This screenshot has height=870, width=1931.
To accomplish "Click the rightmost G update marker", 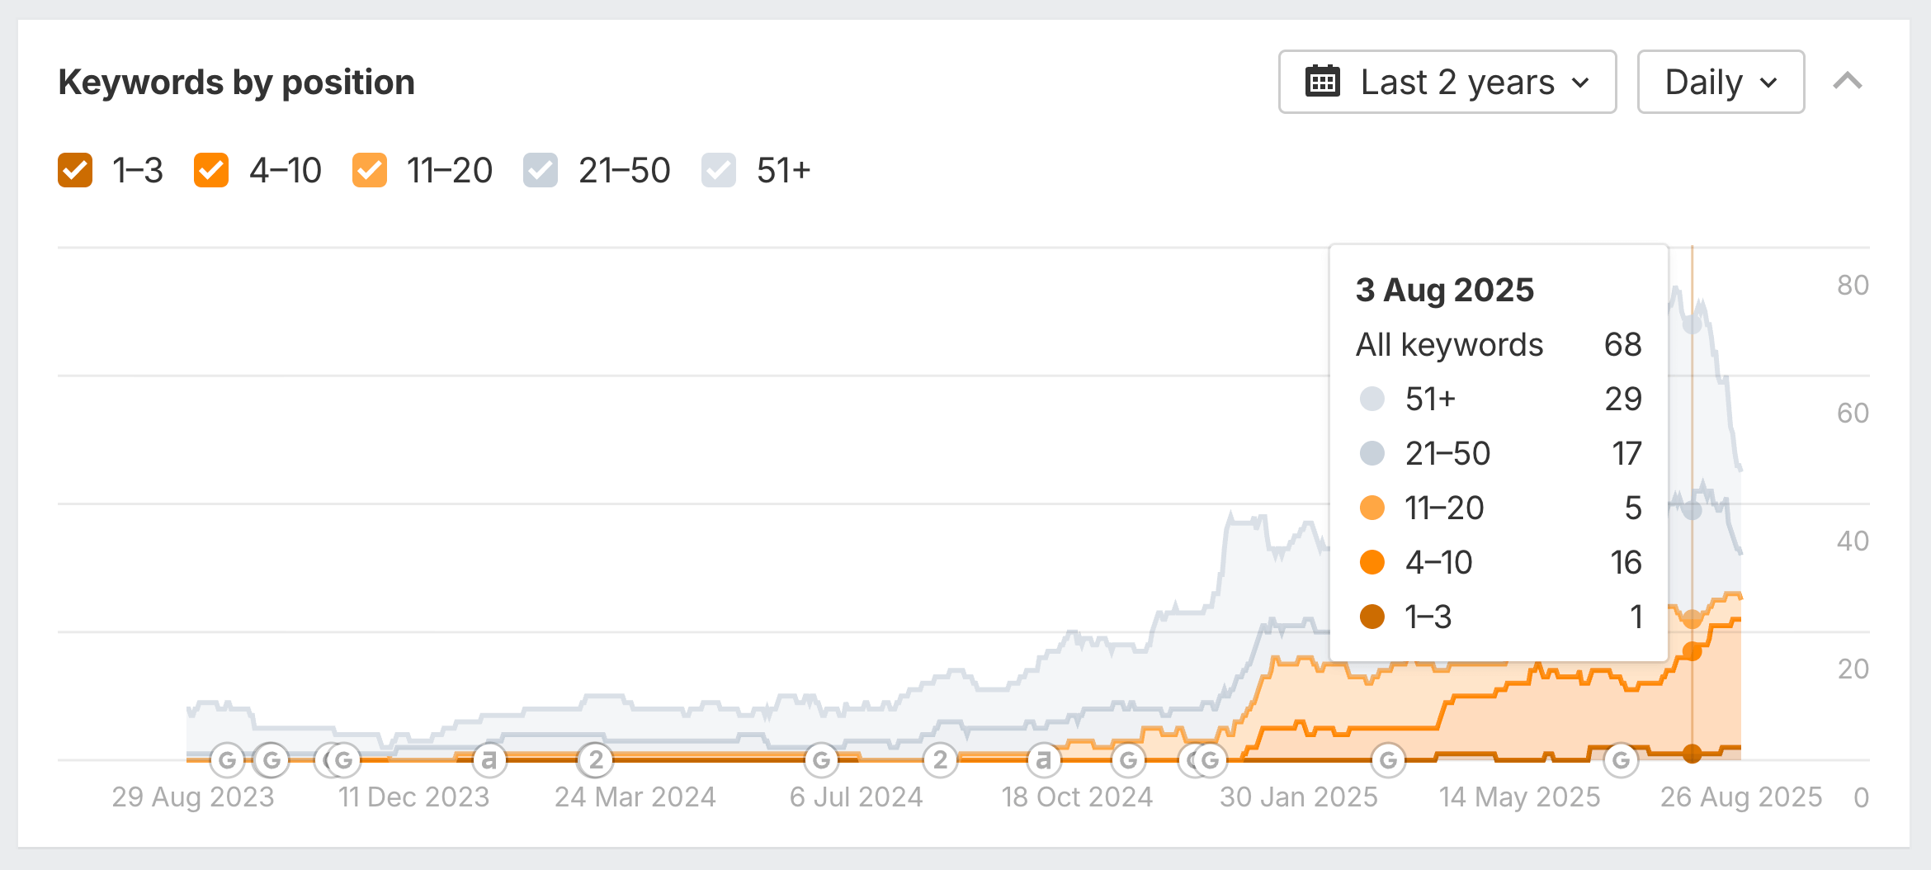I will tap(1621, 759).
